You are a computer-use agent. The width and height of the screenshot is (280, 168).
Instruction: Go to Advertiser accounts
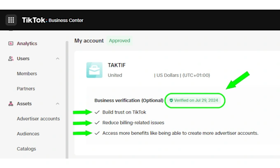pyautogui.click(x=38, y=119)
